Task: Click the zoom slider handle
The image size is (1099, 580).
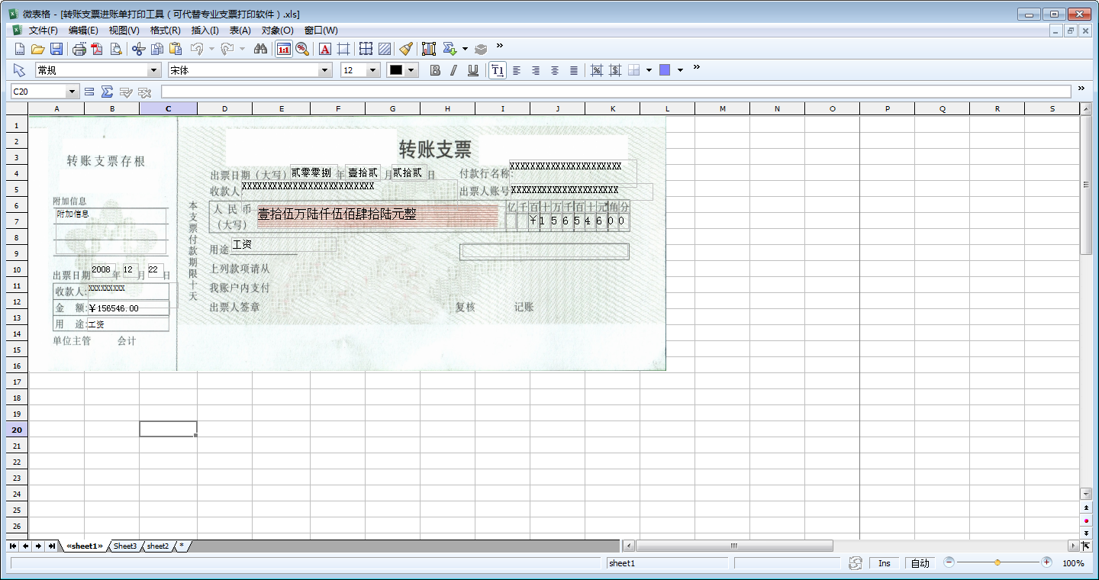Action: [997, 562]
